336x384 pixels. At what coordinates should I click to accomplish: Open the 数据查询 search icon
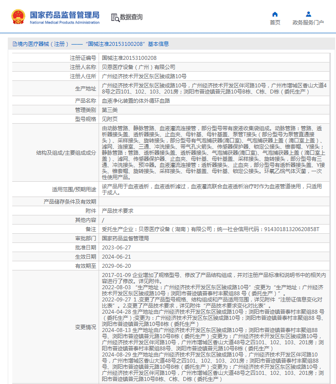(115, 17)
